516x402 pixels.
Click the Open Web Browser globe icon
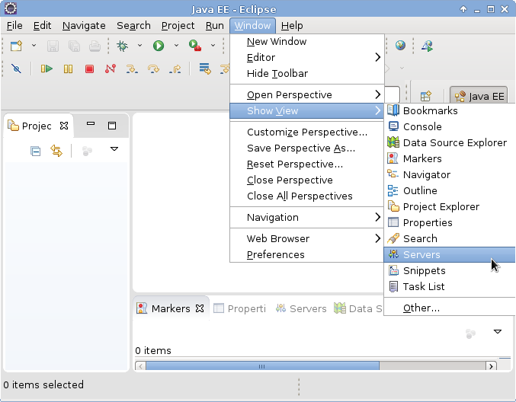pyautogui.click(x=400, y=46)
